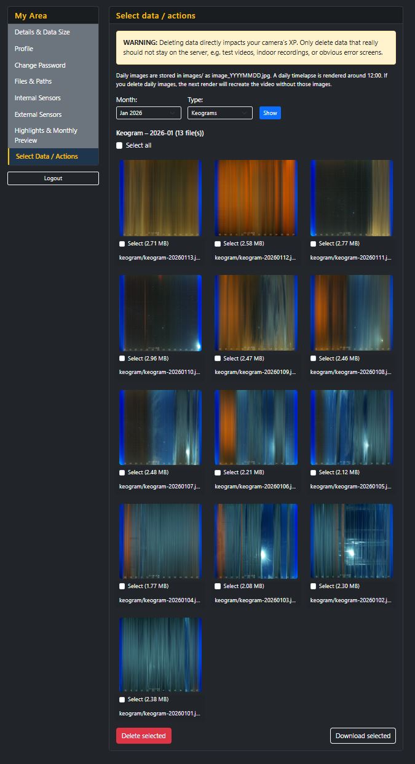
Task: Click the blue Show button
Action: pos(270,113)
